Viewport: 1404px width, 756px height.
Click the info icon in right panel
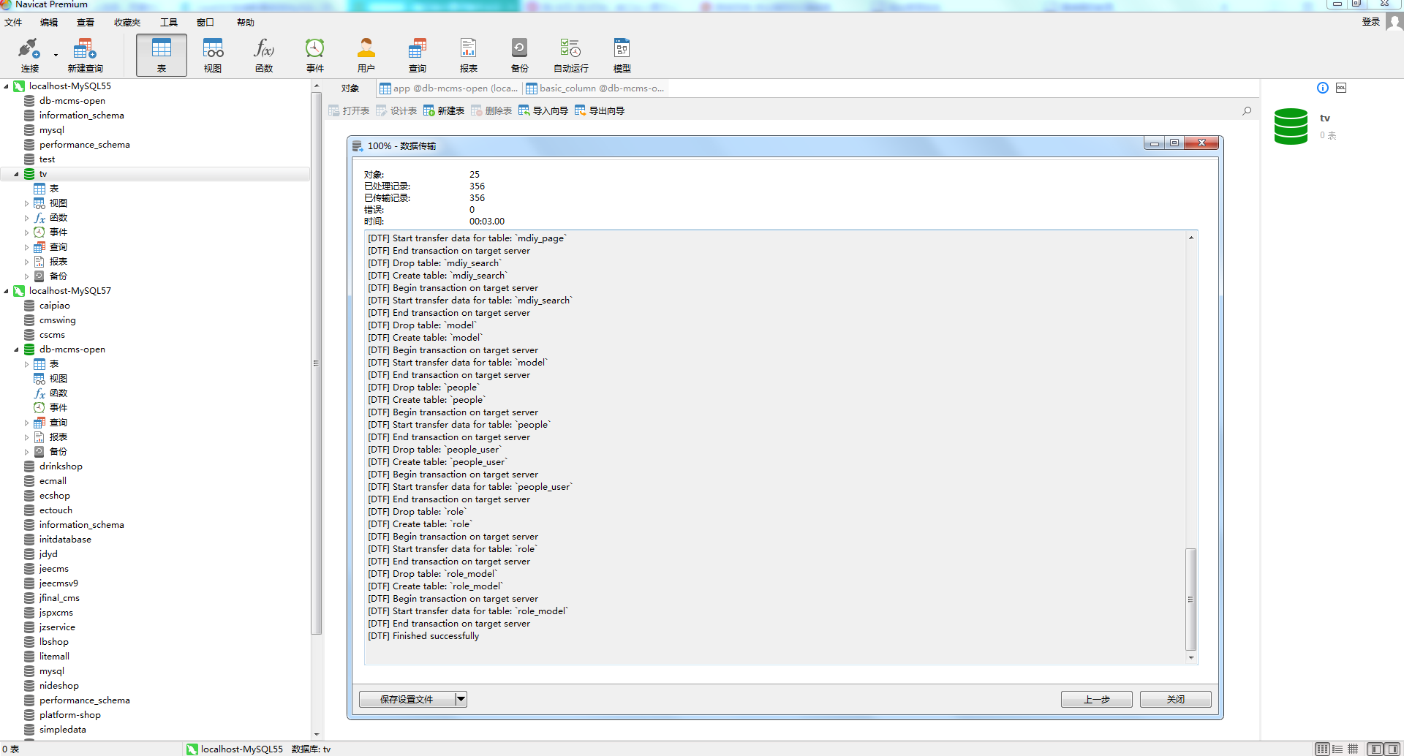pyautogui.click(x=1323, y=88)
